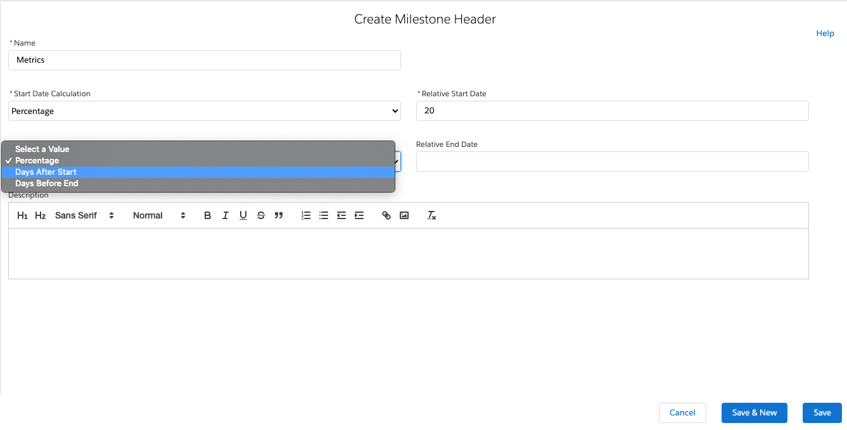
Task: Choose 'Days Before End' from the list
Action: (47, 184)
